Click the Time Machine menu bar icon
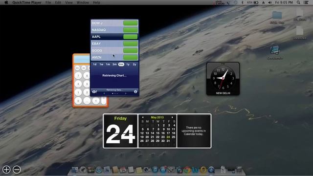 tap(236, 2)
